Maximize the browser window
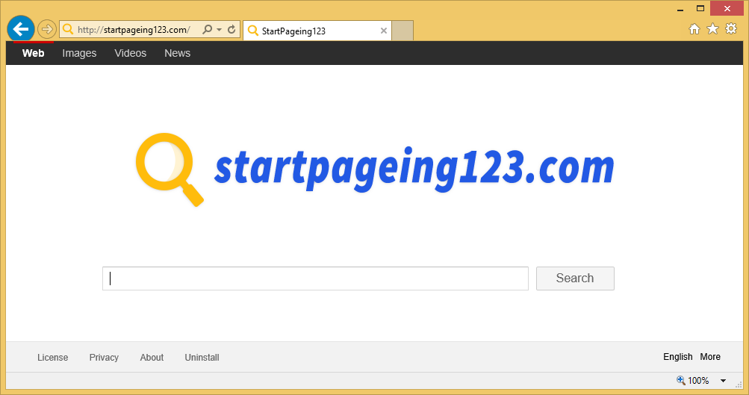 click(x=700, y=8)
